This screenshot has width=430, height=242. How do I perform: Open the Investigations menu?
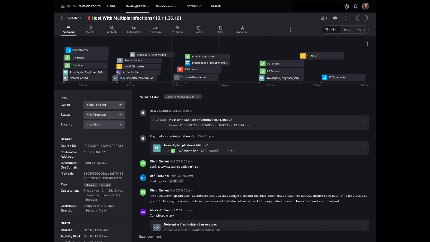138,6
